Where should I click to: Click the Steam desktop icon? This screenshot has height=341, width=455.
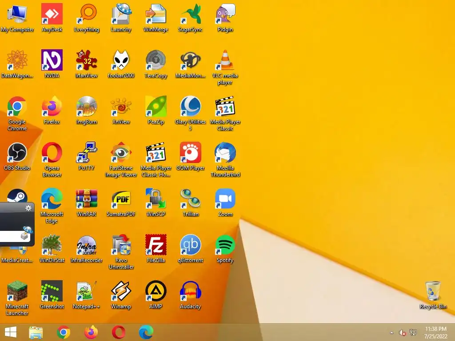pos(17,196)
